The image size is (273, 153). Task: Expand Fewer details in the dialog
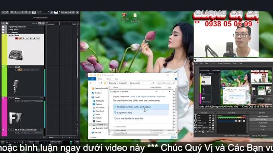(119, 127)
